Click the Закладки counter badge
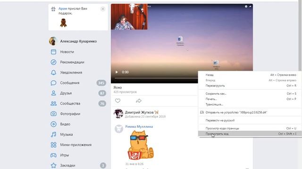This screenshot has width=302, height=169. tap(103, 165)
